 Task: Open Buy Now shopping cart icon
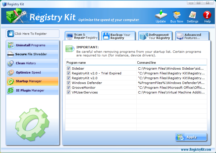(177, 15)
